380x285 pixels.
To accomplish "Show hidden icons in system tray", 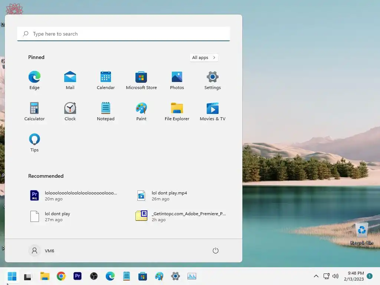I will coord(316,276).
